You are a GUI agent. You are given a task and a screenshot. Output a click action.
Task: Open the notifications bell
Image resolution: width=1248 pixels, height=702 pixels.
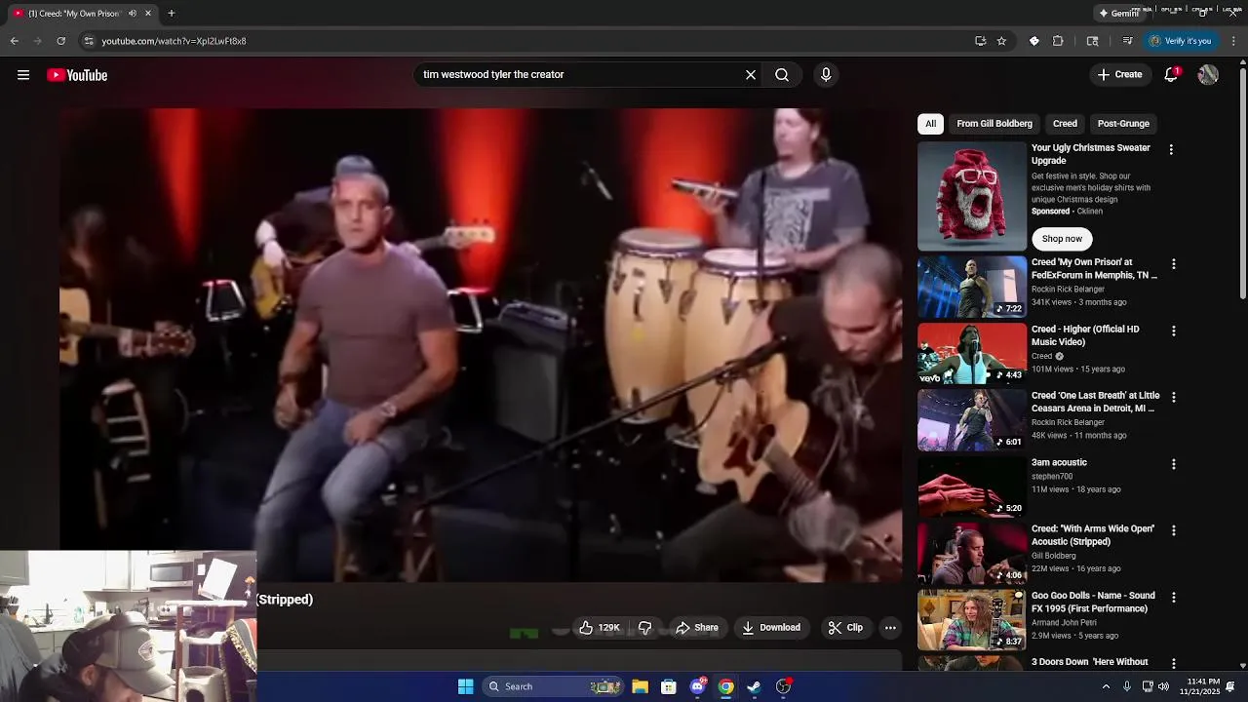[1172, 75]
